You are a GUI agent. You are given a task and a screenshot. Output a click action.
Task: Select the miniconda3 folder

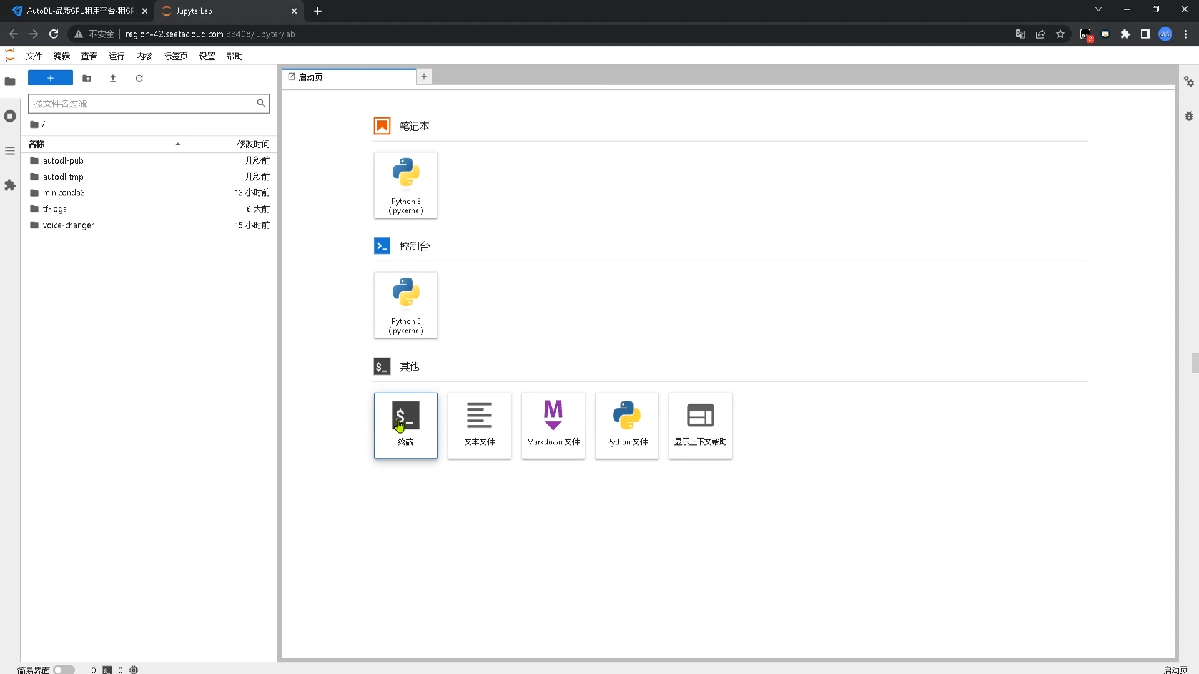click(x=149, y=193)
